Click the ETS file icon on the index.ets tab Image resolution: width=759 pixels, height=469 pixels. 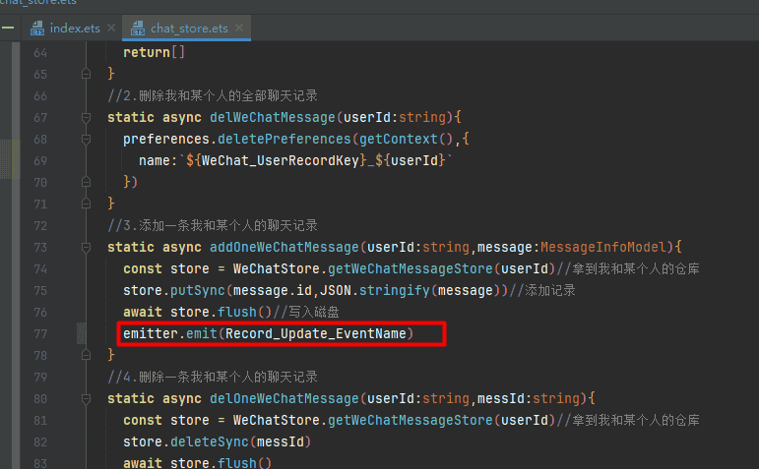point(37,29)
